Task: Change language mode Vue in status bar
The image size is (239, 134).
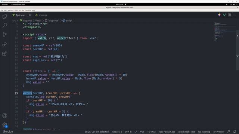Action: (142, 132)
